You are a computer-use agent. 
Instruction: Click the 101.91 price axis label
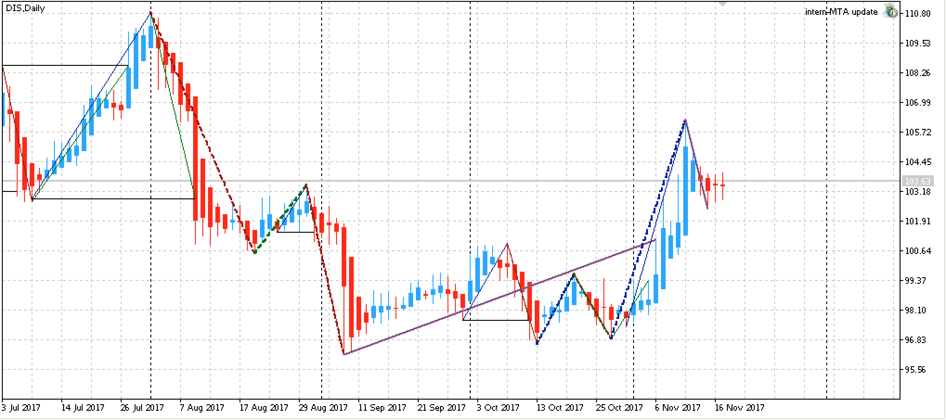(x=918, y=222)
